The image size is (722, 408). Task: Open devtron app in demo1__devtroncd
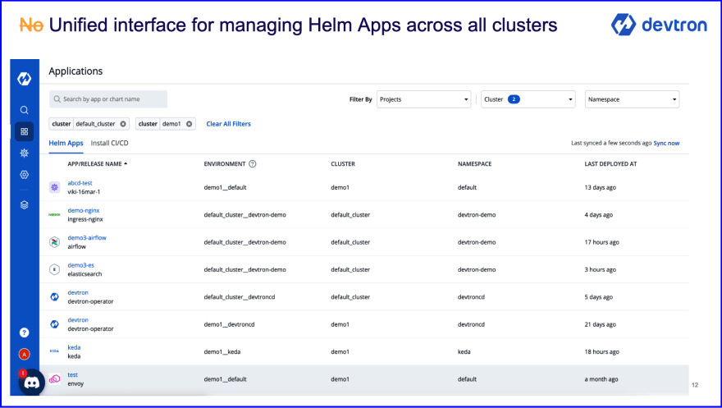point(78,320)
